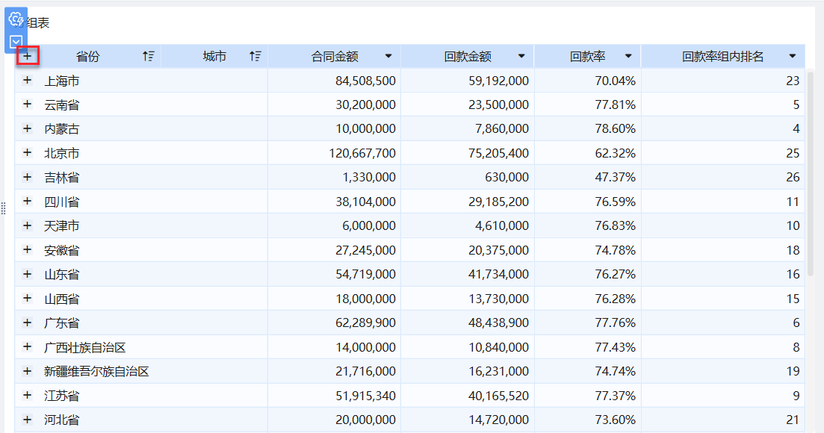The width and height of the screenshot is (824, 433).
Task: Sort by the 省份 column sort icon
Action: point(149,56)
